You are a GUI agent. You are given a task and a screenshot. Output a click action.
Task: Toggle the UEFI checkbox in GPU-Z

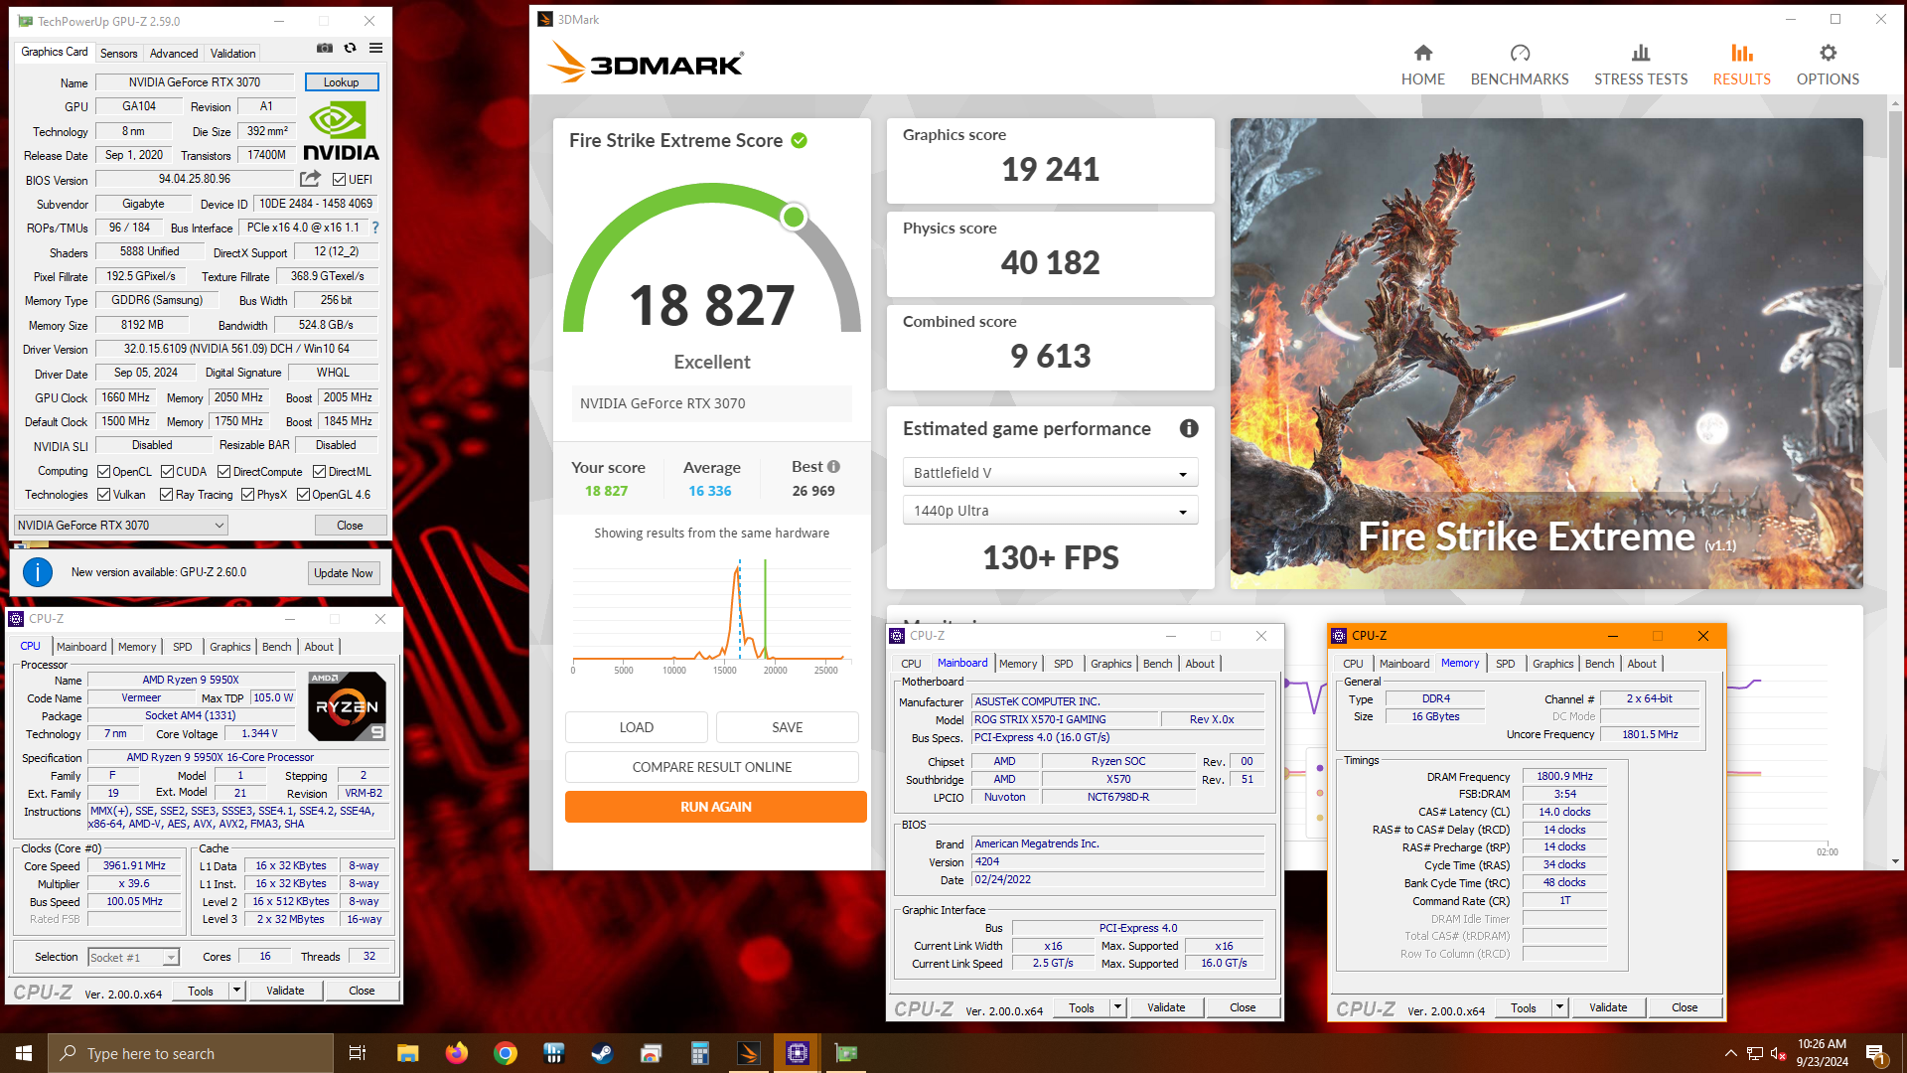pos(339,180)
